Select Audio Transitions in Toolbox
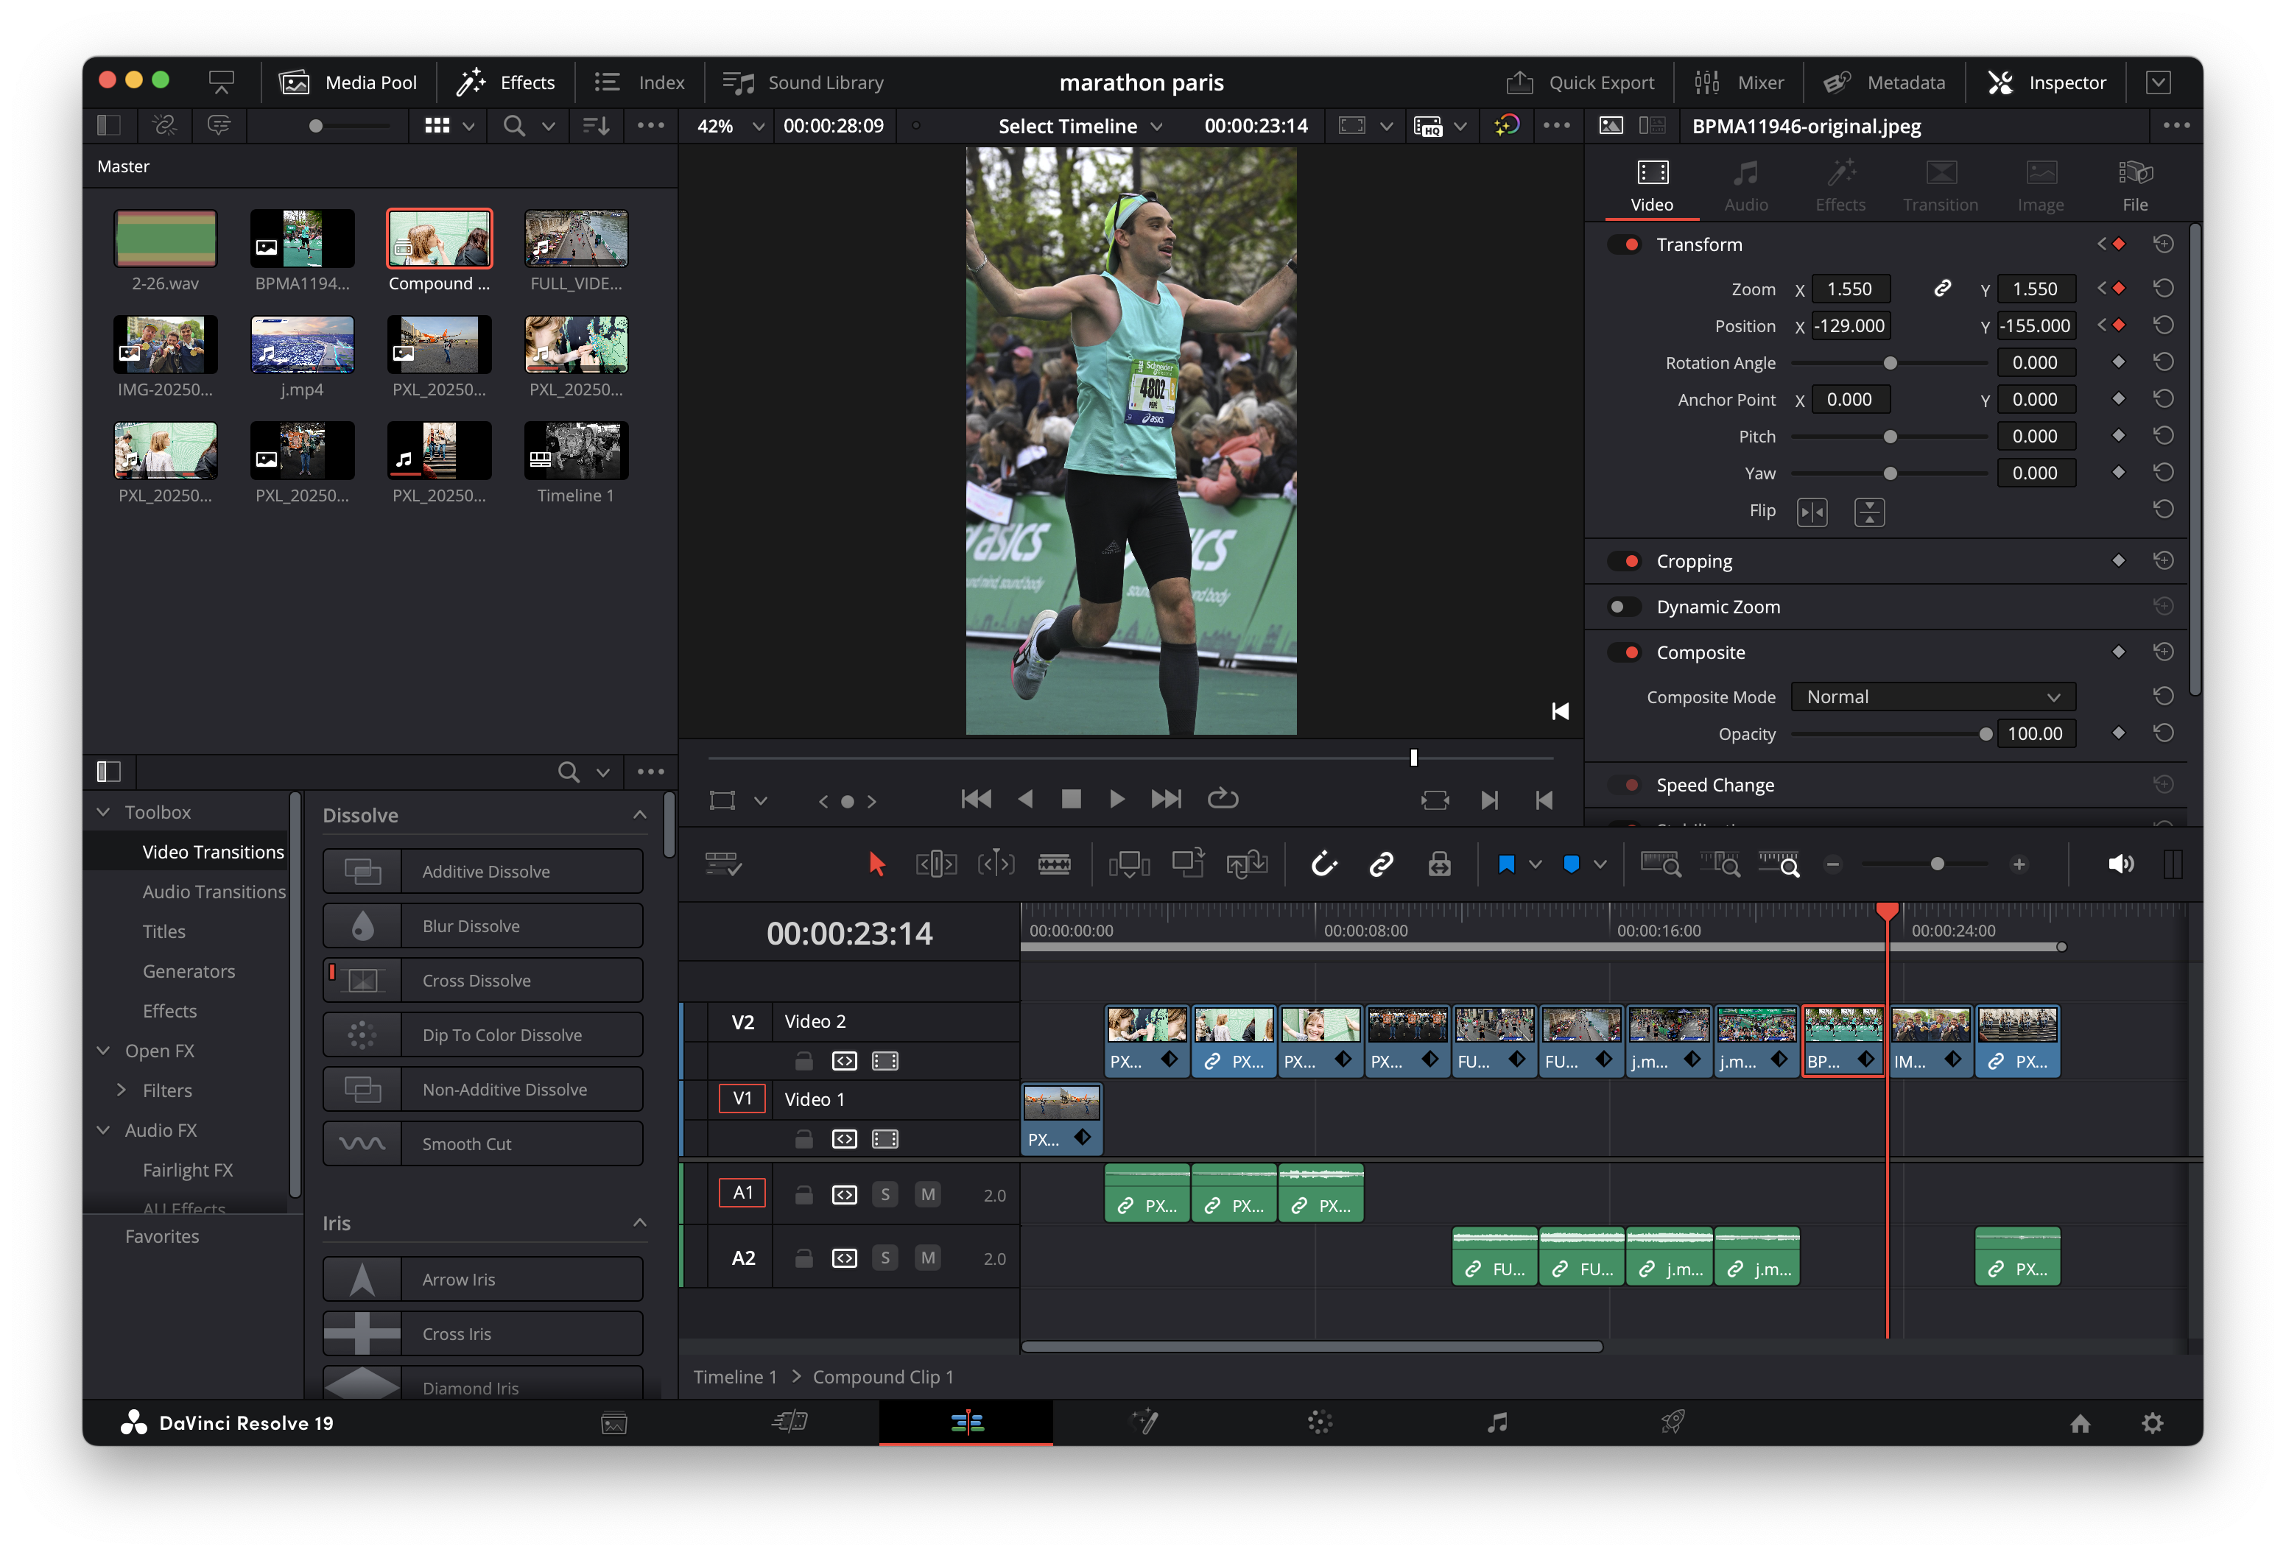The width and height of the screenshot is (2286, 1555). pyautogui.click(x=214, y=892)
